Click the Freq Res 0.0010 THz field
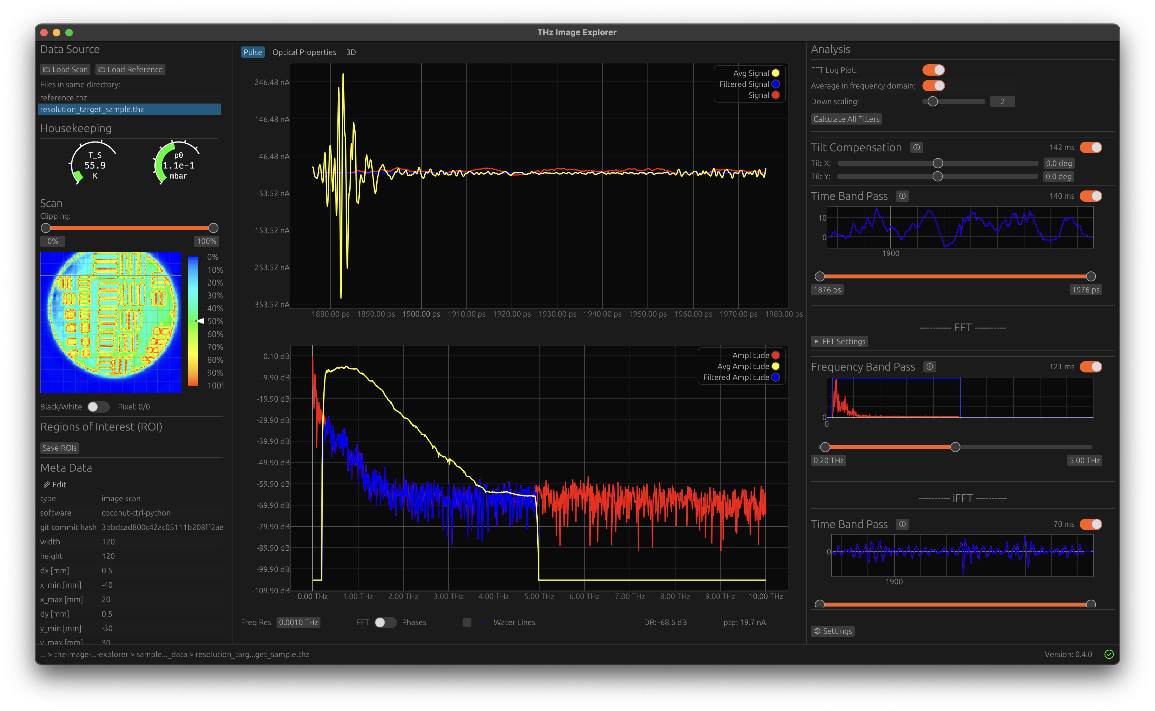The width and height of the screenshot is (1155, 711). click(298, 623)
